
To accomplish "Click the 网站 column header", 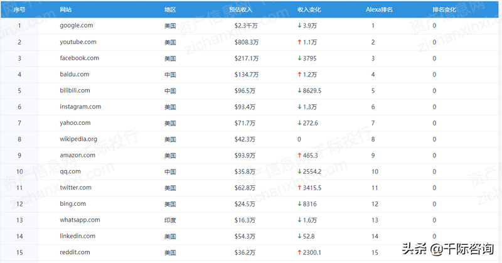I will 66,9.
